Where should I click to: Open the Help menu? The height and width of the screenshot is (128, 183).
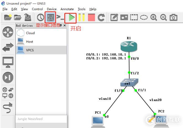tap(93, 9)
